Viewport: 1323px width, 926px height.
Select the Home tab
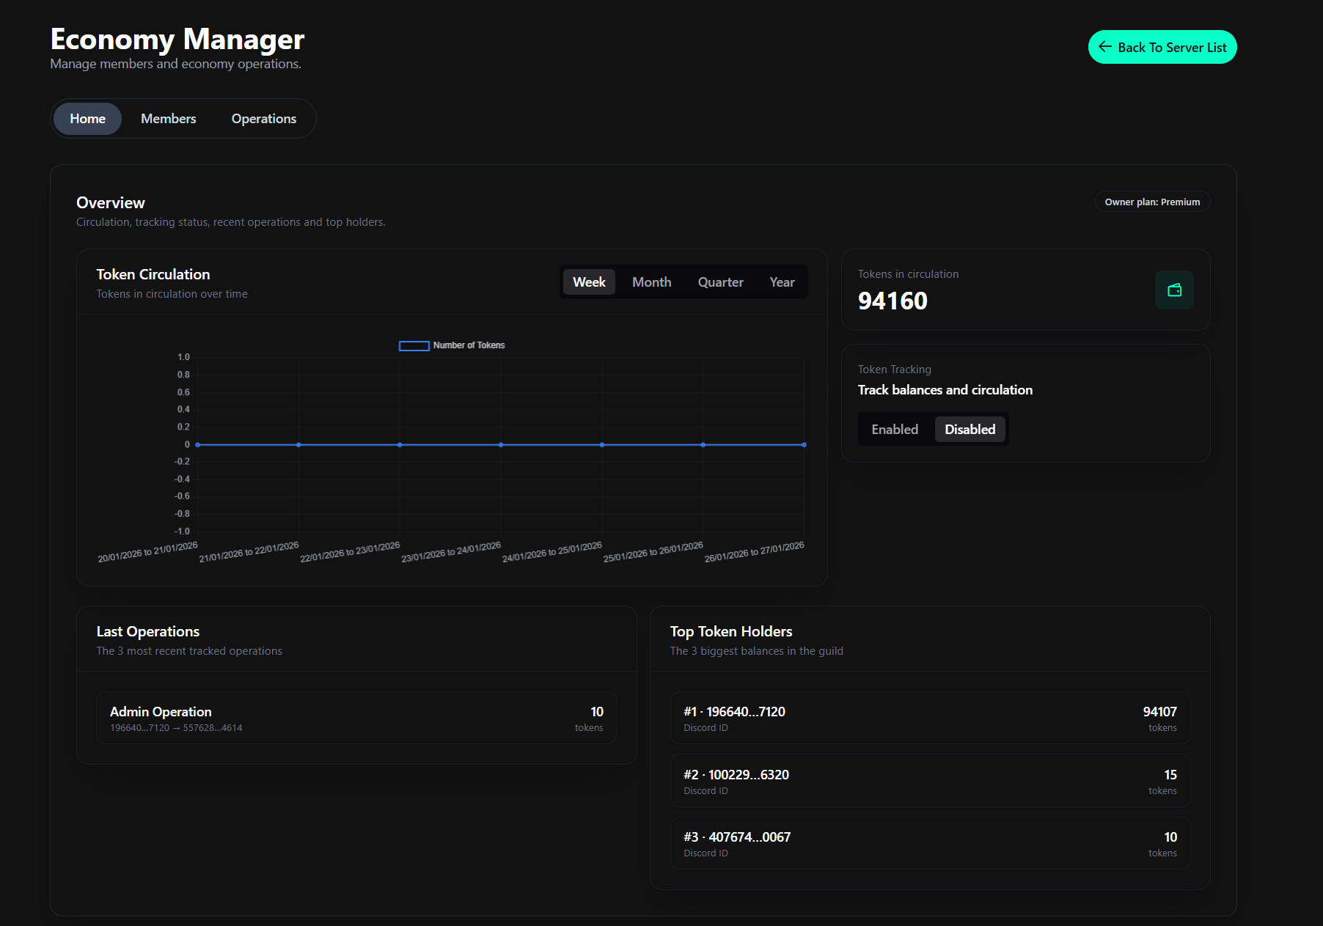click(x=87, y=118)
